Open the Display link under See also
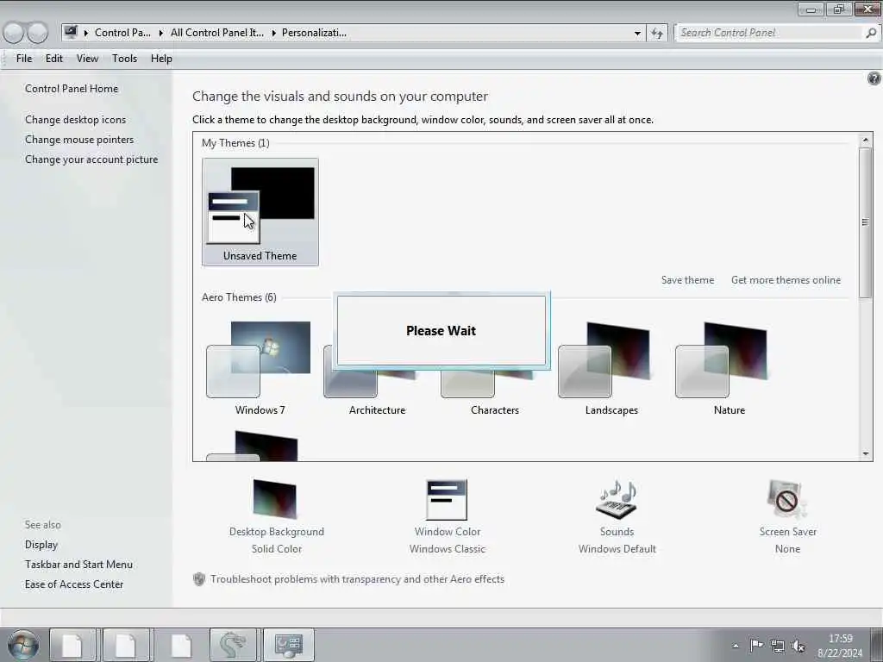Image resolution: width=883 pixels, height=662 pixels. click(41, 545)
